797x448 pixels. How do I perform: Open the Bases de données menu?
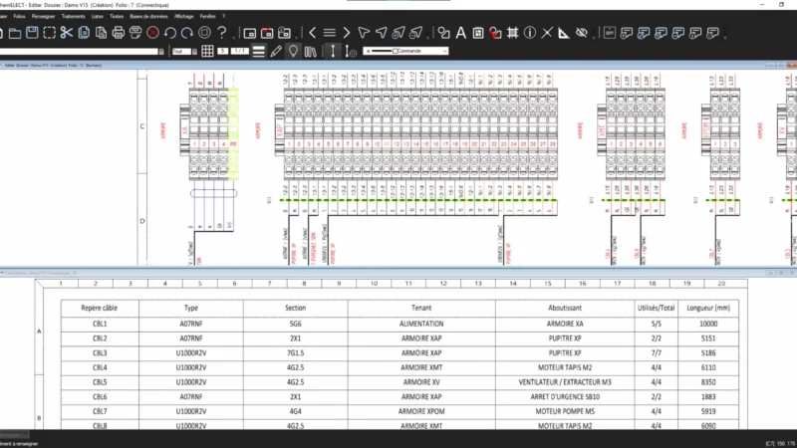(x=148, y=17)
